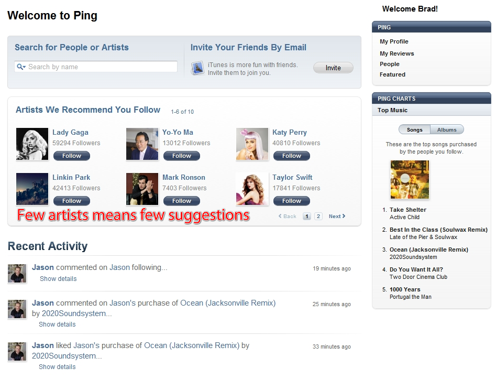Image resolution: width=496 pixels, height=379 pixels.
Task: Open Featured in Ping sidebar menu
Action: (392, 74)
